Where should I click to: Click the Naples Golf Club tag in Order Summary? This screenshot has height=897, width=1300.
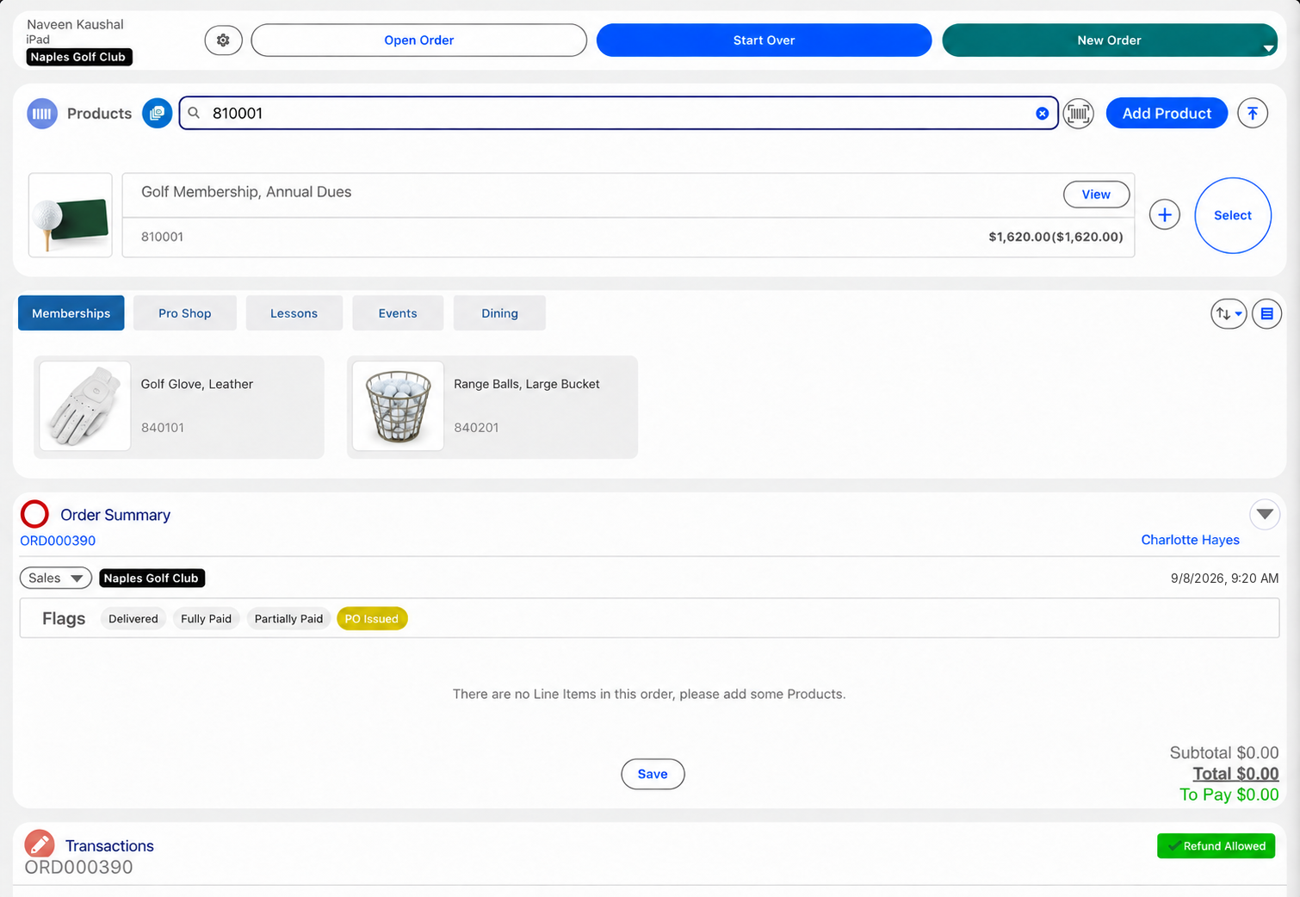click(x=152, y=578)
